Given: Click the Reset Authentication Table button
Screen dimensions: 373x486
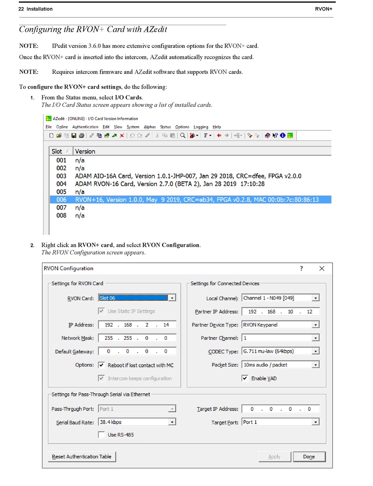Looking at the screenshot, I should [82, 457].
